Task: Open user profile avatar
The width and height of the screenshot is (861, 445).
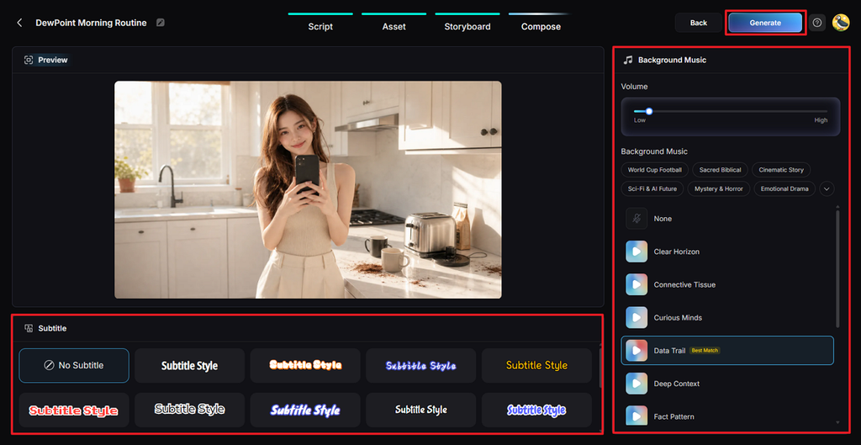Action: [841, 23]
